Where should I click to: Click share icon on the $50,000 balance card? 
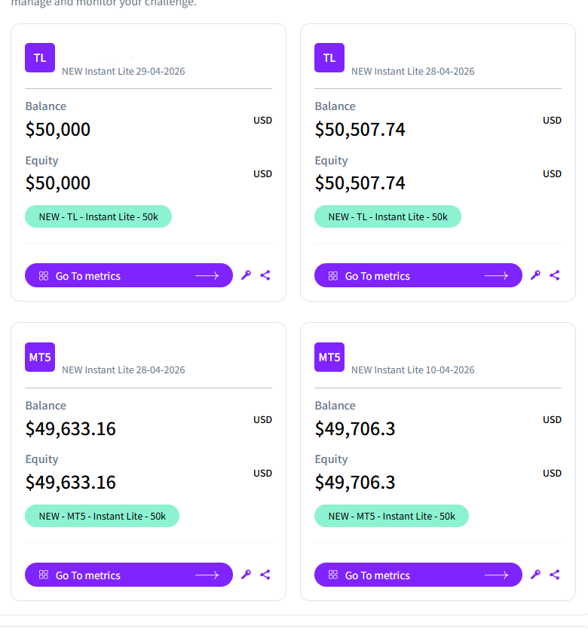click(x=265, y=275)
